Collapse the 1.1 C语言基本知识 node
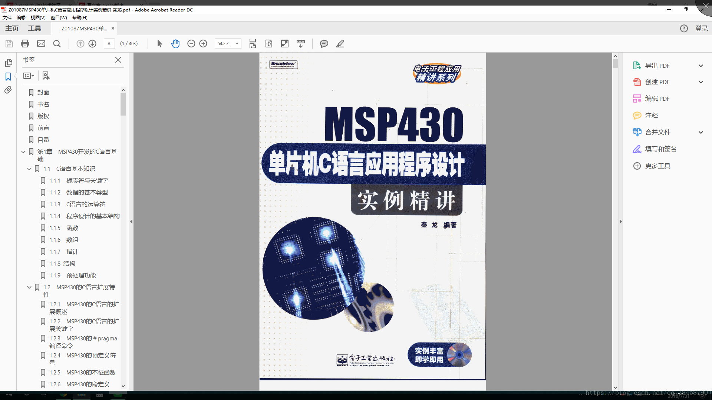 click(x=29, y=169)
